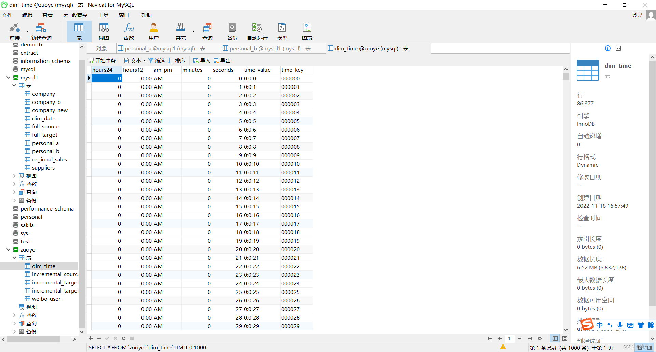Open the 连接 connection tool

pos(14,31)
